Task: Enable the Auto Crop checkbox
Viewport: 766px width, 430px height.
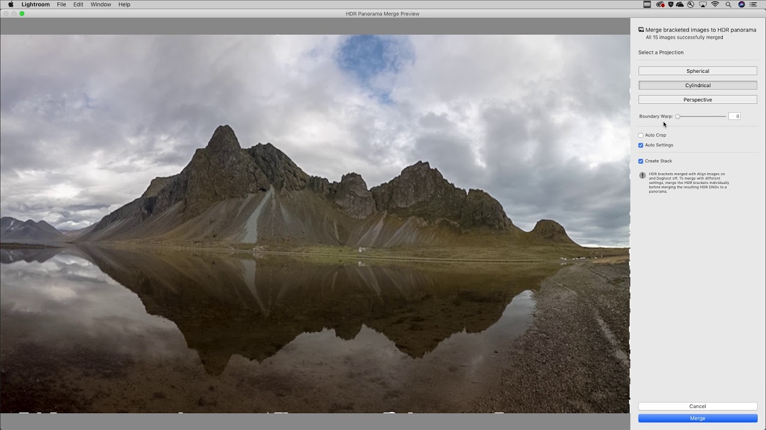Action: pos(641,135)
